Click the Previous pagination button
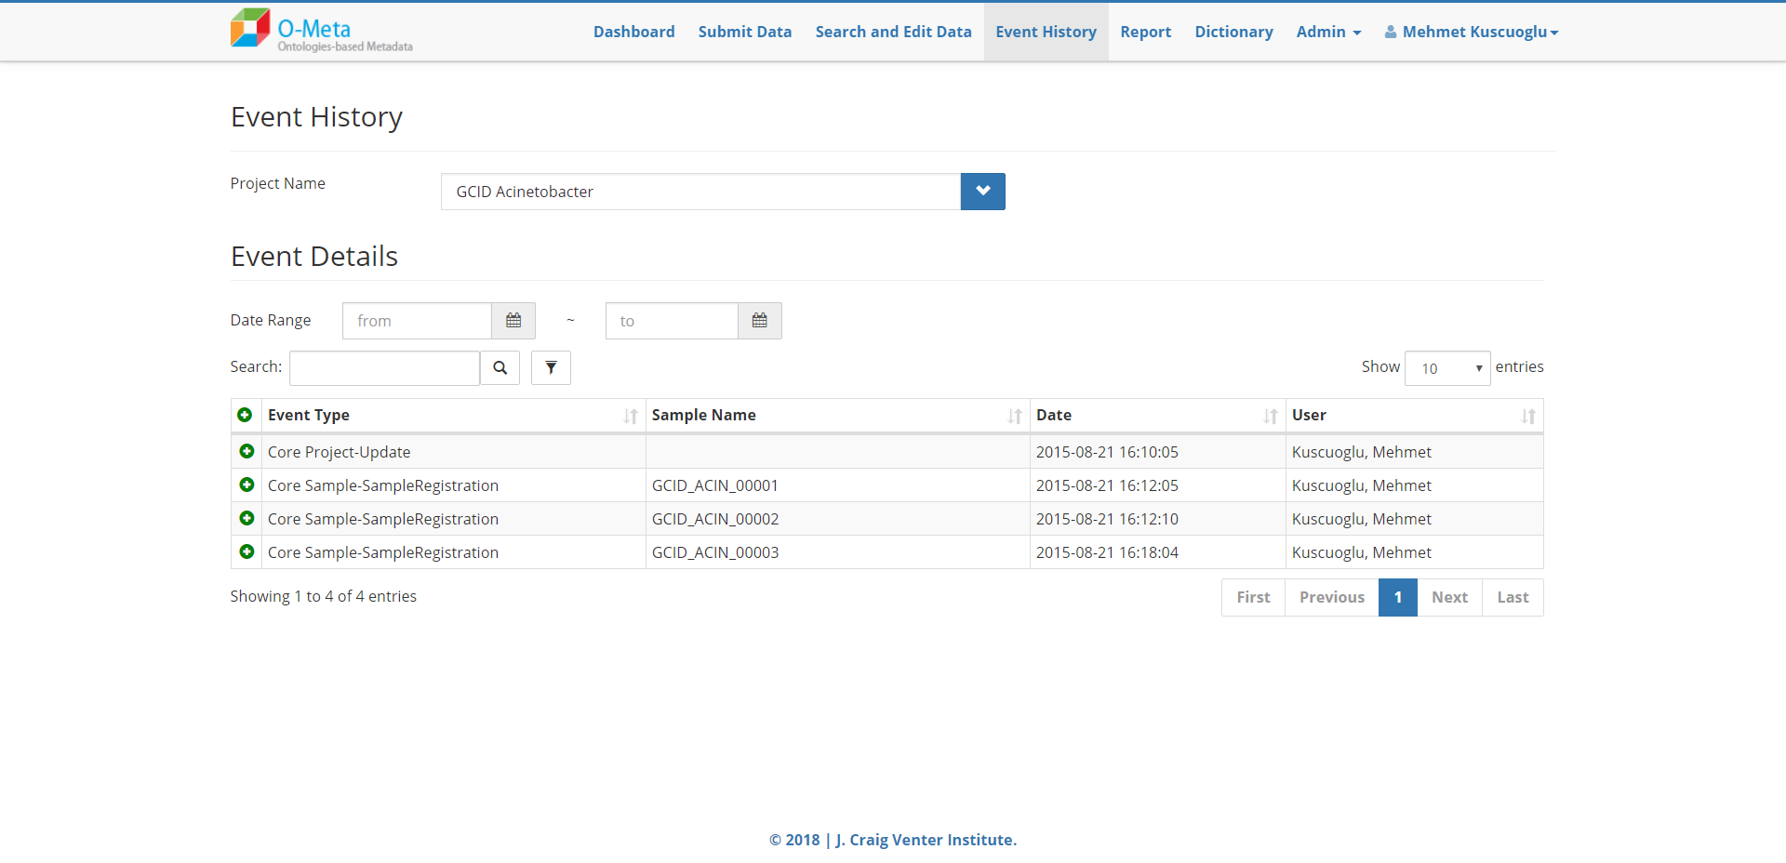This screenshot has width=1786, height=863. point(1332,597)
